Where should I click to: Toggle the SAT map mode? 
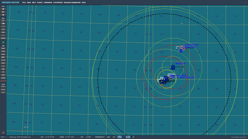pyautogui.click(x=114, y=137)
